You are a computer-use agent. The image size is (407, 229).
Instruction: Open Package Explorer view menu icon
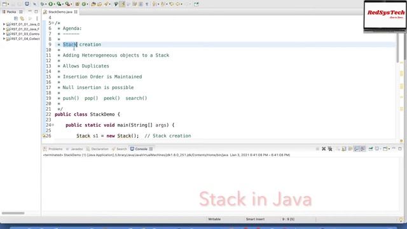point(37,18)
